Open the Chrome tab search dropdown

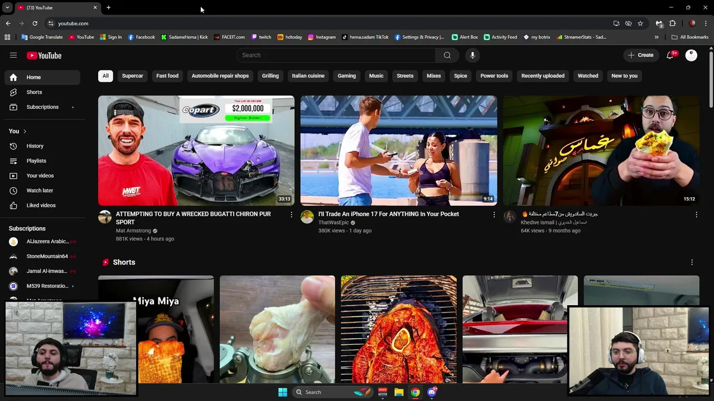7,8
